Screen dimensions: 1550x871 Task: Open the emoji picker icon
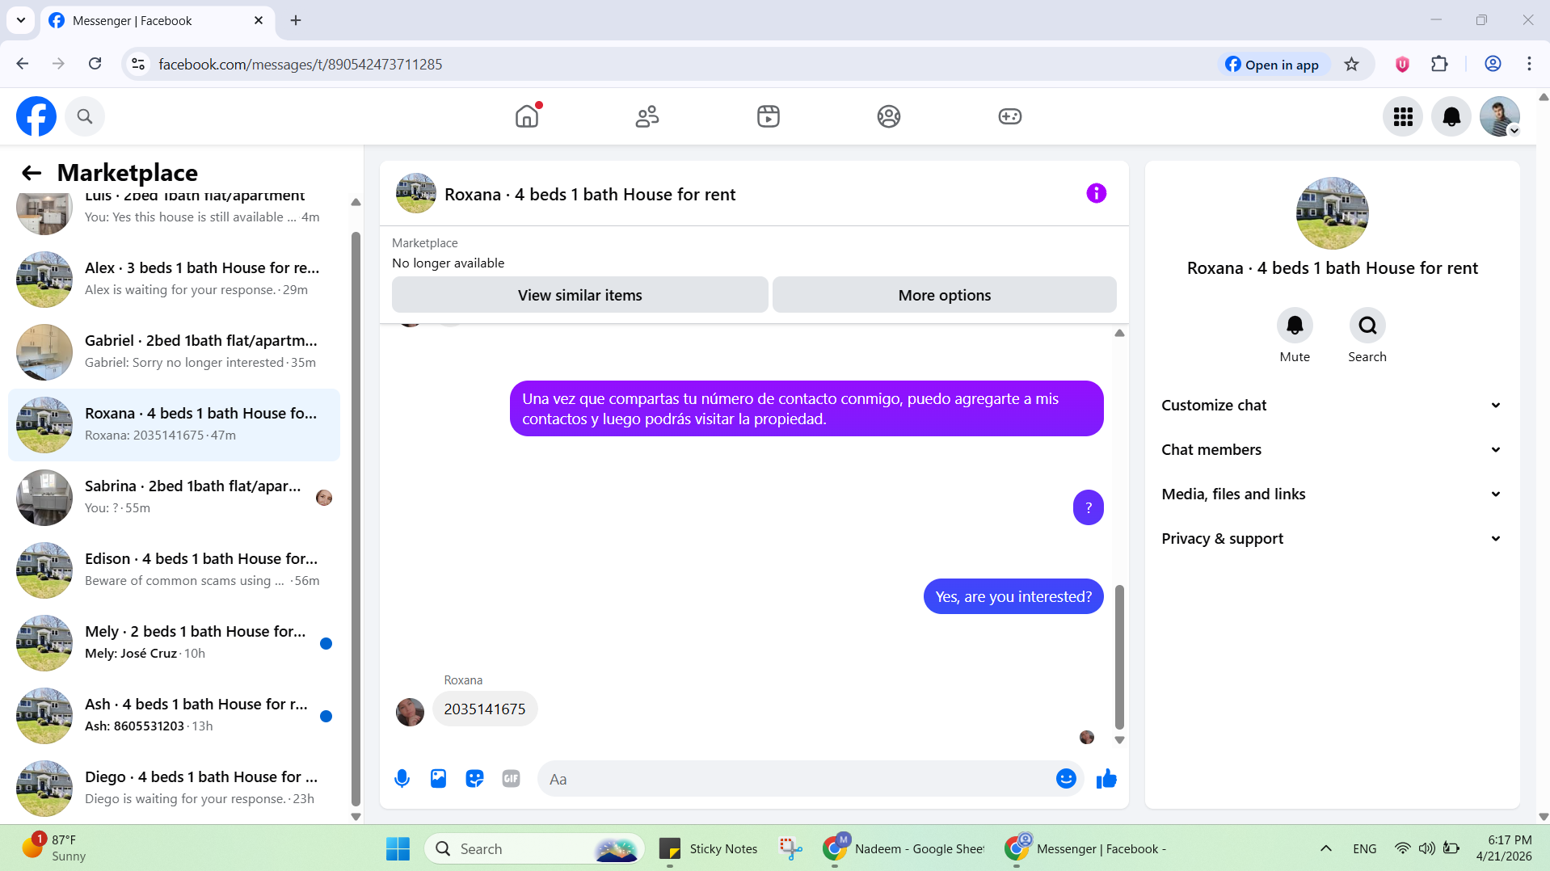coord(1066,778)
